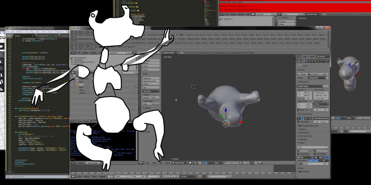
Task: Select the head object in outliner
Action: pos(81,87)
